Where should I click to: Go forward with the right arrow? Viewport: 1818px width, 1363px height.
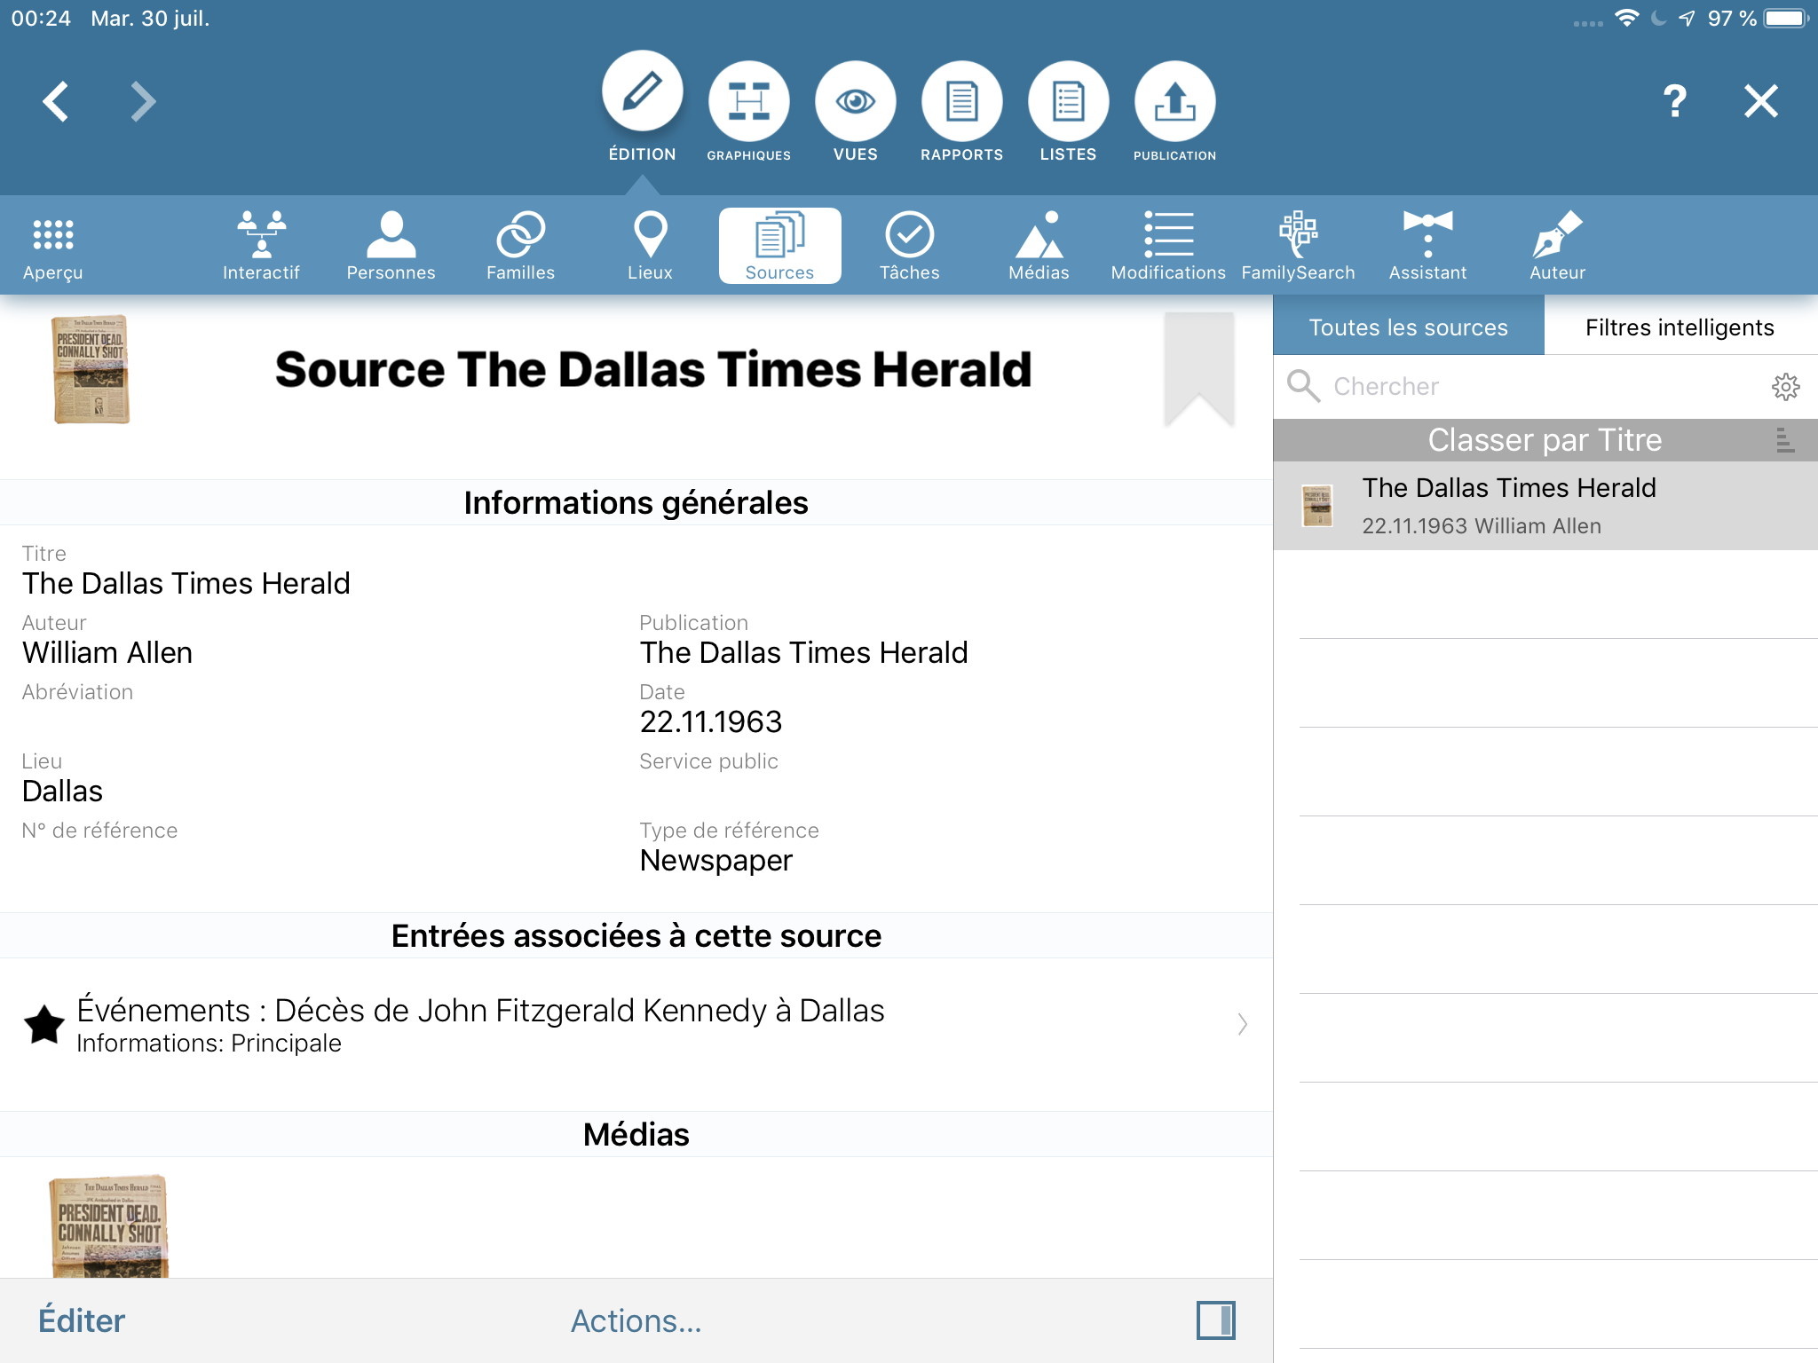[x=143, y=101]
